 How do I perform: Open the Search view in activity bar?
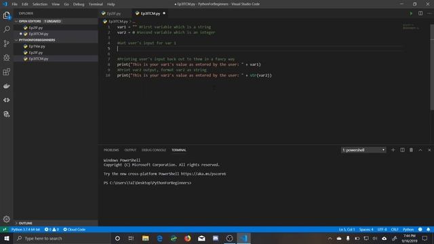click(6, 29)
